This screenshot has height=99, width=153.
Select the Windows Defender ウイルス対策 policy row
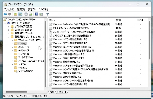pyautogui.click(x=98, y=24)
